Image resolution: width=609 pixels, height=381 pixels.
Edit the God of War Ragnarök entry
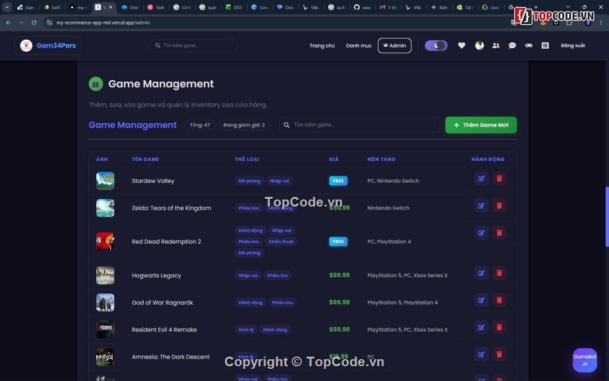[481, 300]
